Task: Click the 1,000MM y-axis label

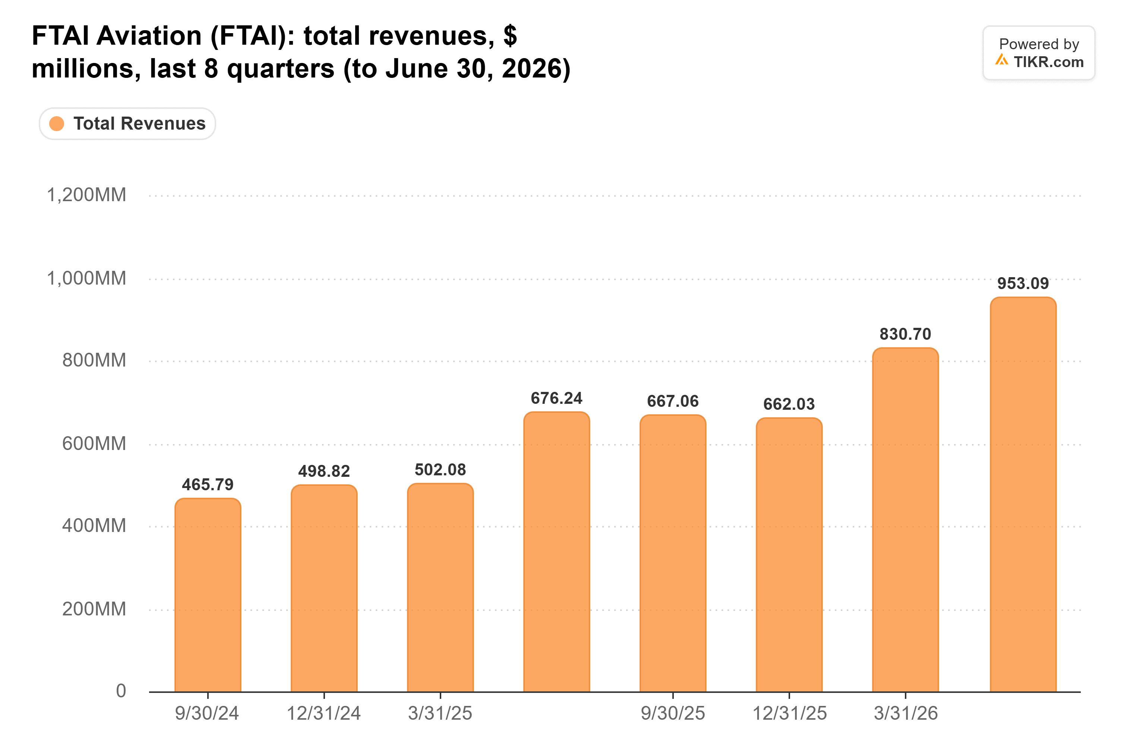Action: [x=86, y=278]
